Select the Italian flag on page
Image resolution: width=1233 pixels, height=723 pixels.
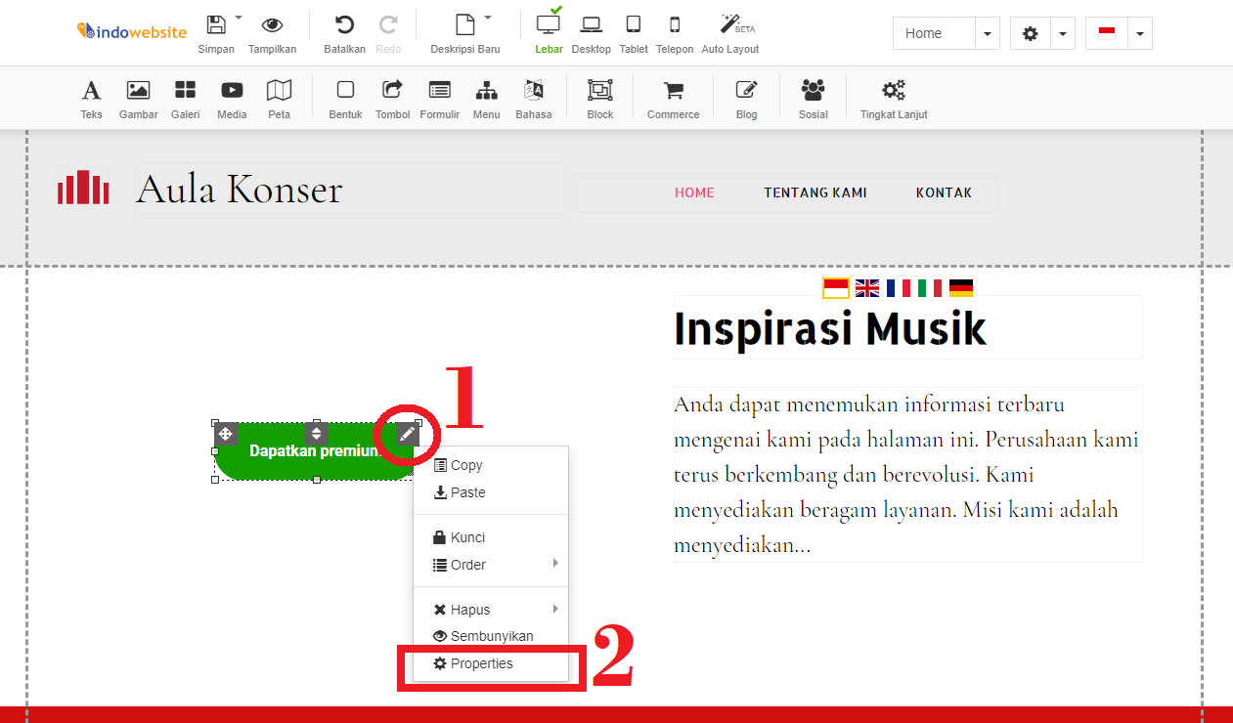[x=930, y=287]
